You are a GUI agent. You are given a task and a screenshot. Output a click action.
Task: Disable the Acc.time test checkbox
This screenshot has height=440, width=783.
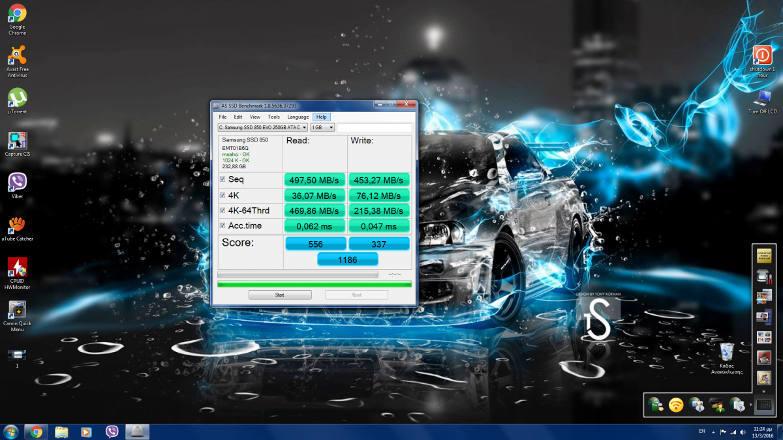click(223, 226)
